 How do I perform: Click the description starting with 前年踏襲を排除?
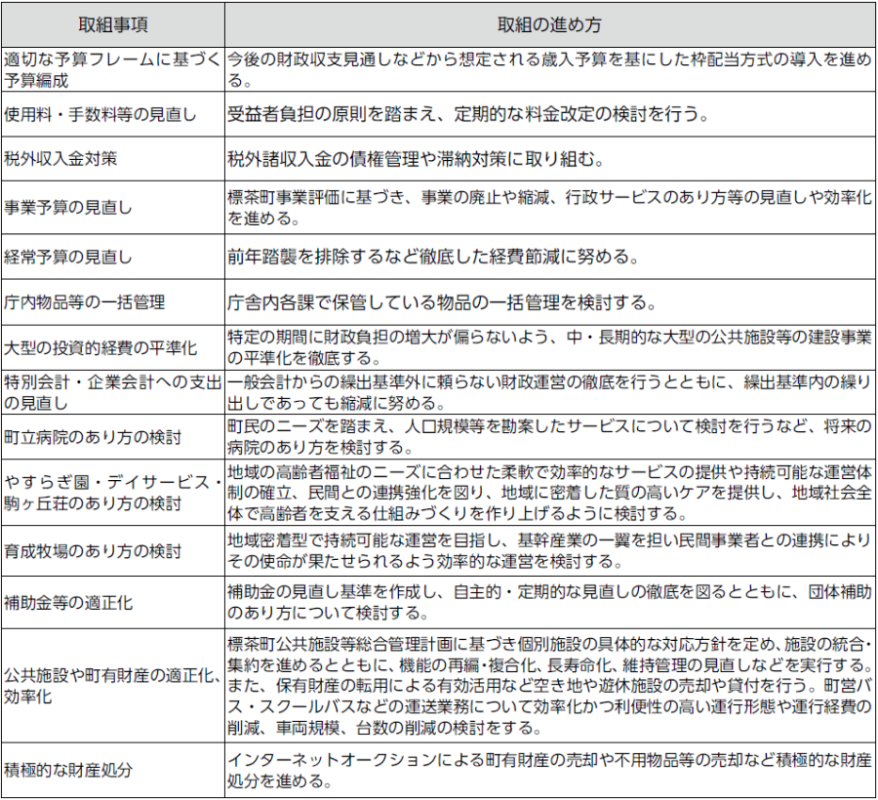coord(433,258)
